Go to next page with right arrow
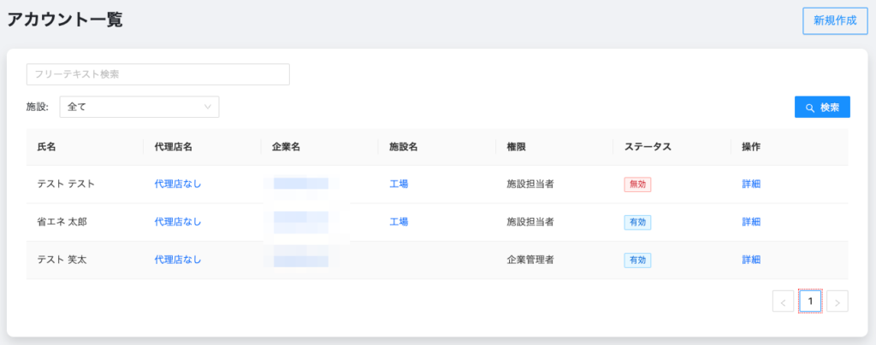Image resolution: width=876 pixels, height=345 pixels. (838, 301)
